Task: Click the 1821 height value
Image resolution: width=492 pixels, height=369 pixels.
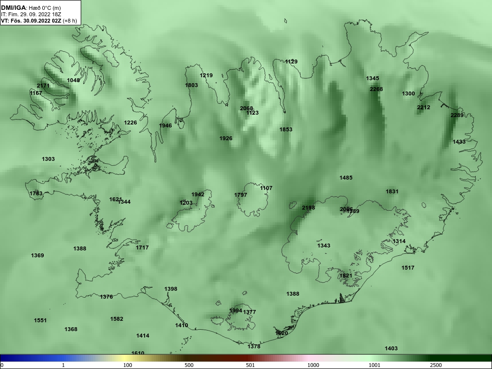Action: coord(346,276)
